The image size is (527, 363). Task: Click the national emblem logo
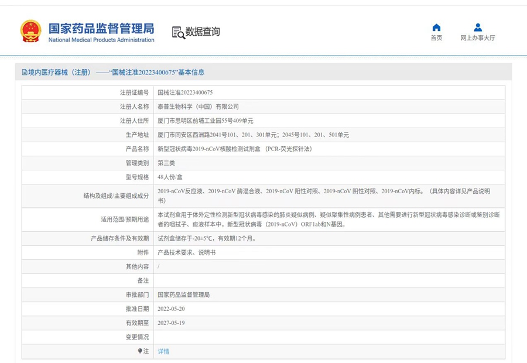click(31, 31)
